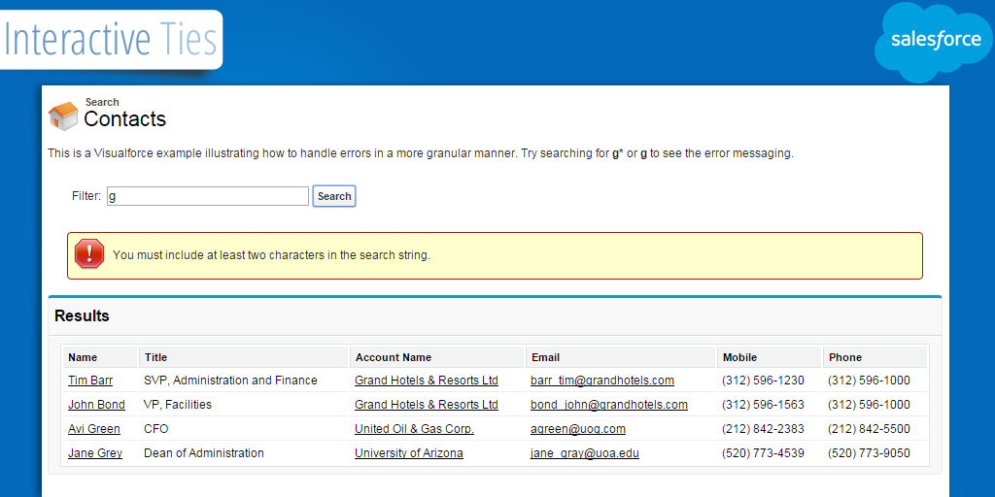Click the Interactive Ties logo

111,40
